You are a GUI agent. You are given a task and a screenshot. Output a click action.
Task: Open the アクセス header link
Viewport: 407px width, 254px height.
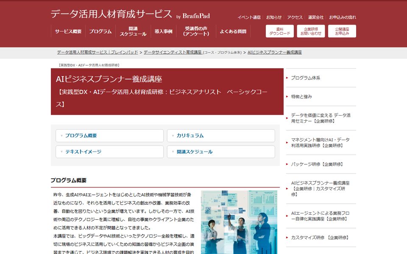click(x=295, y=17)
